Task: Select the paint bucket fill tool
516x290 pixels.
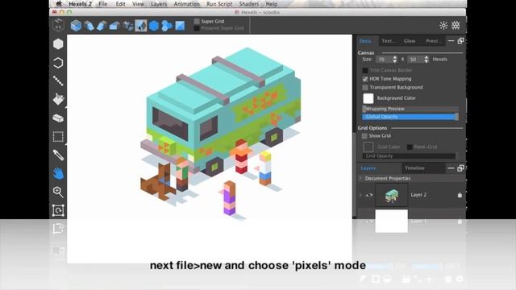Action: 58,99
